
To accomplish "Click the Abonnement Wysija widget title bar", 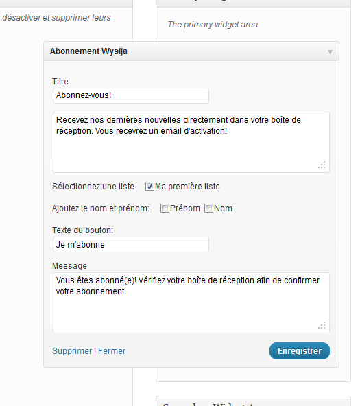I will coord(191,51).
